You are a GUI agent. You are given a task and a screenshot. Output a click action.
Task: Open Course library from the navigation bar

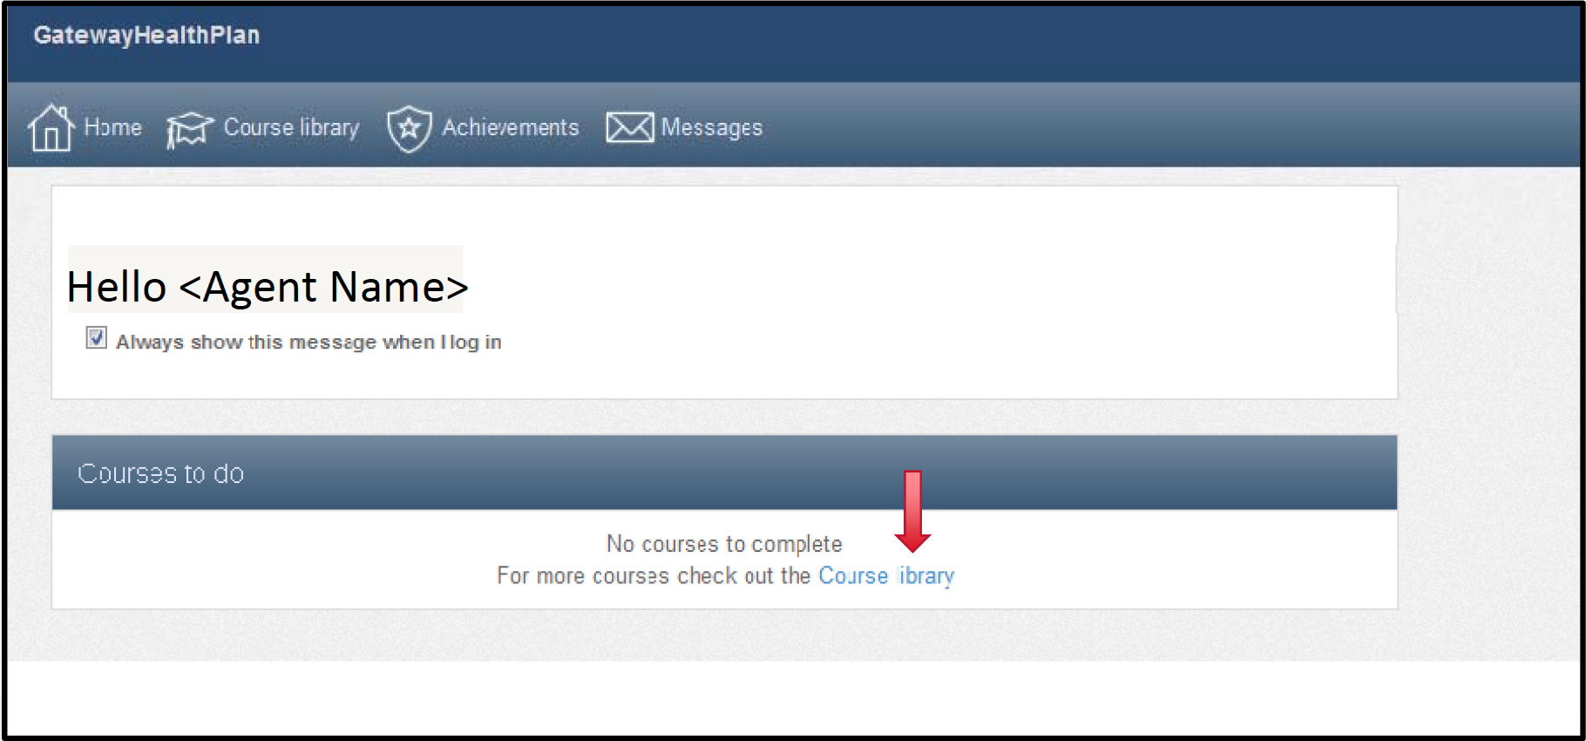[291, 128]
